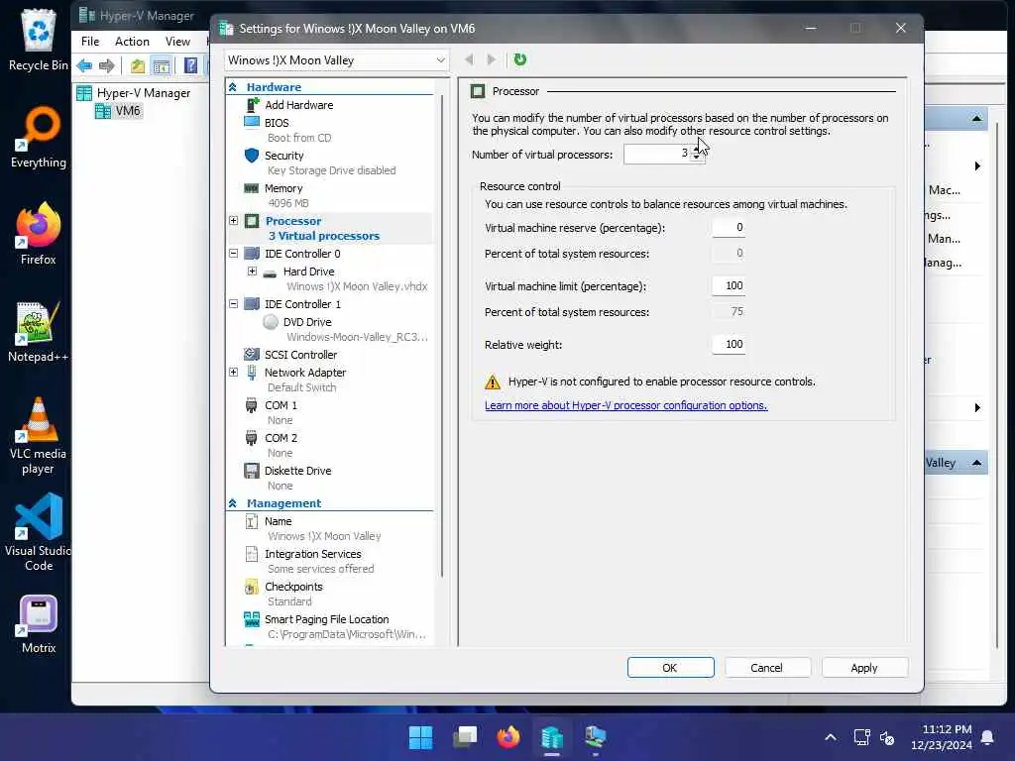Launch the Motrix desktop shortcut
Screen dimensions: 1015x761
39,624
